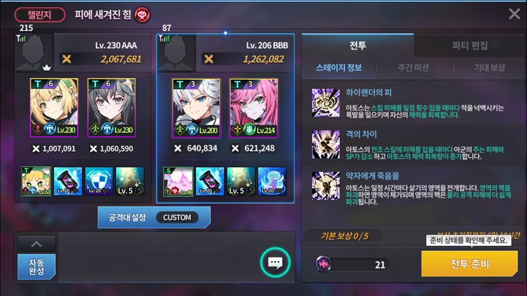Open the 주간 미션 sub-tab
527x296 pixels.
(x=413, y=68)
